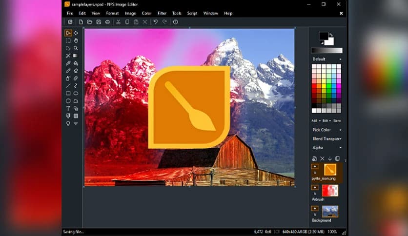This screenshot has width=408, height=236.
Task: Select the ellipse shape tool
Action: pos(68,101)
